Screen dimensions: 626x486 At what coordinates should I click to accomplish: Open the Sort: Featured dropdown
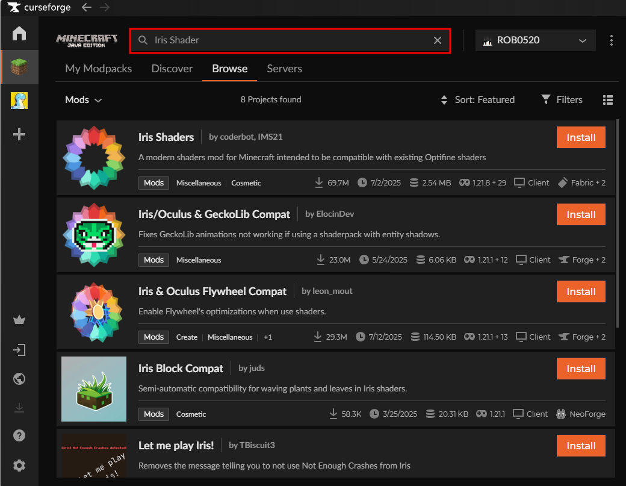[x=478, y=100]
